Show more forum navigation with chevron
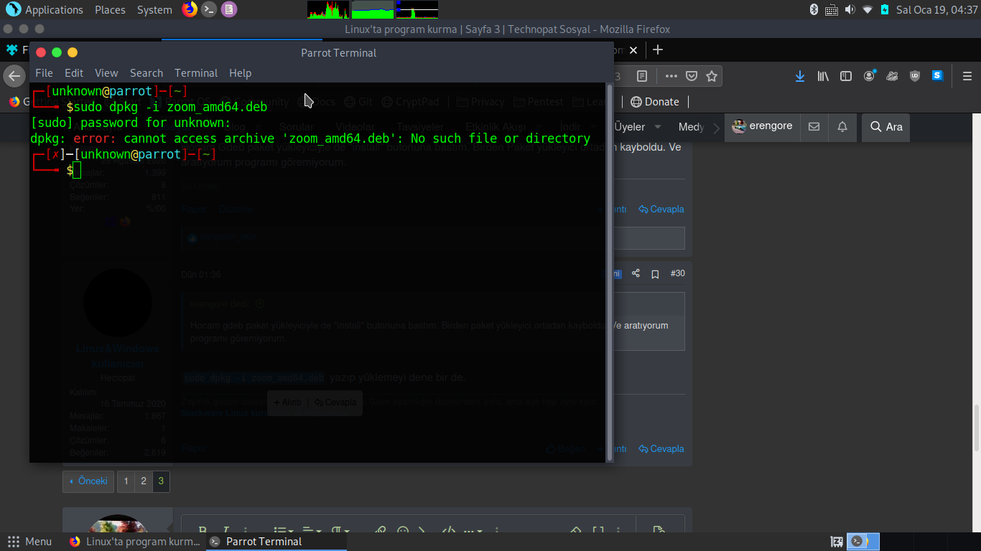 point(717,128)
